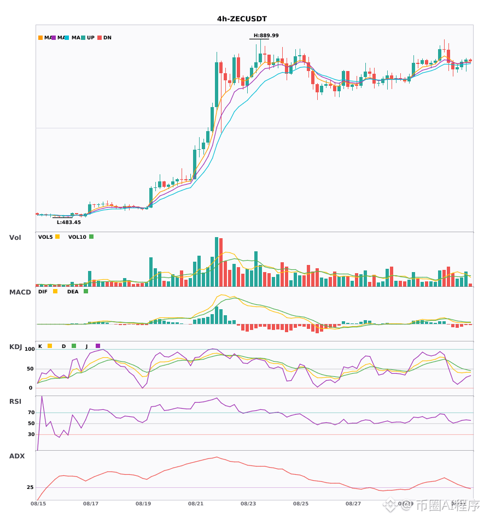Click the chart title 4h-ZECUSDT

point(242,19)
